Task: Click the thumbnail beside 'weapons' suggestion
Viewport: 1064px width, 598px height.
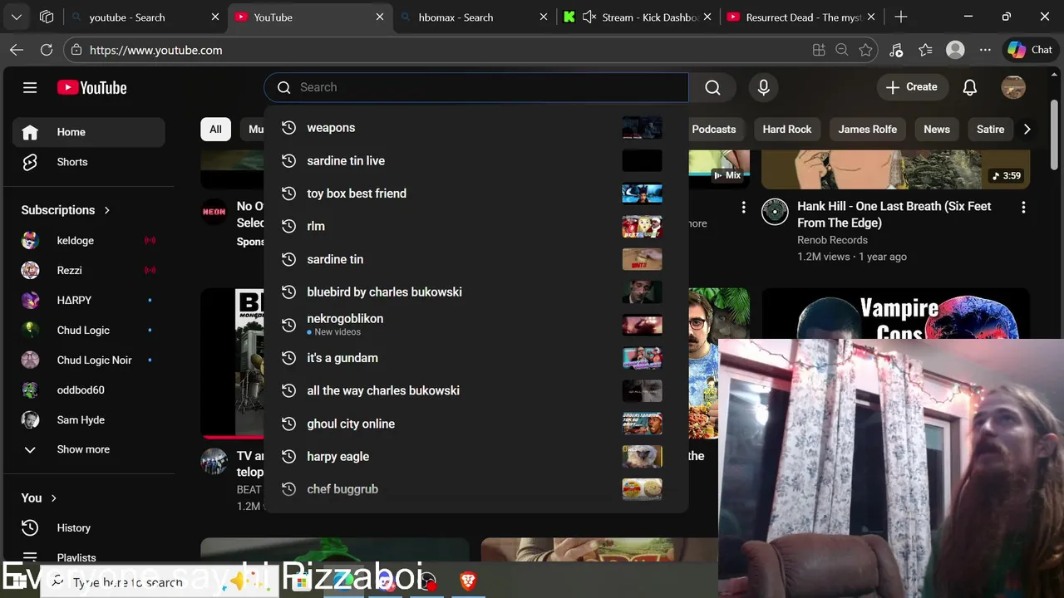Action: [x=642, y=128]
